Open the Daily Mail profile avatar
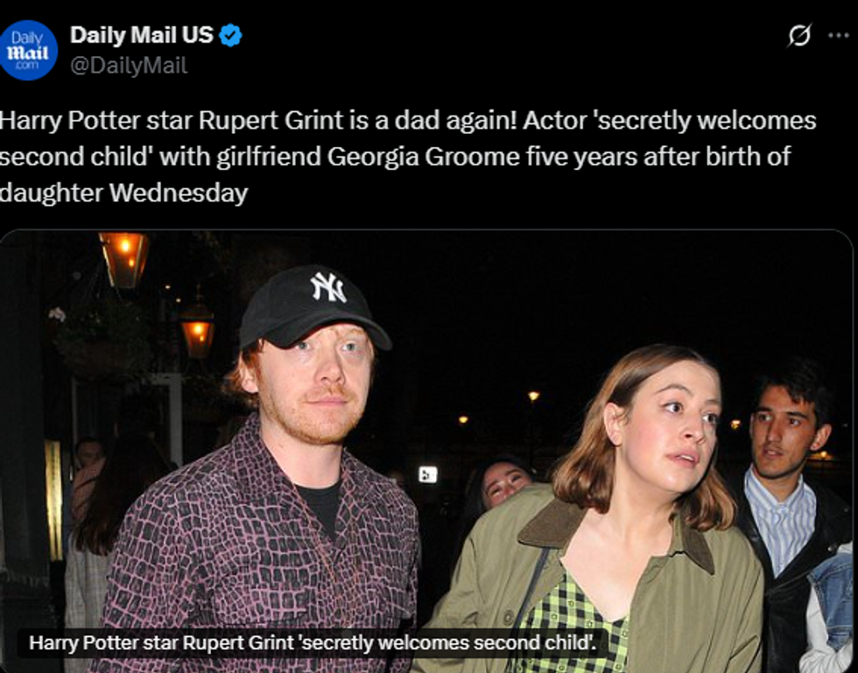Viewport: 858px width, 673px height. [28, 50]
